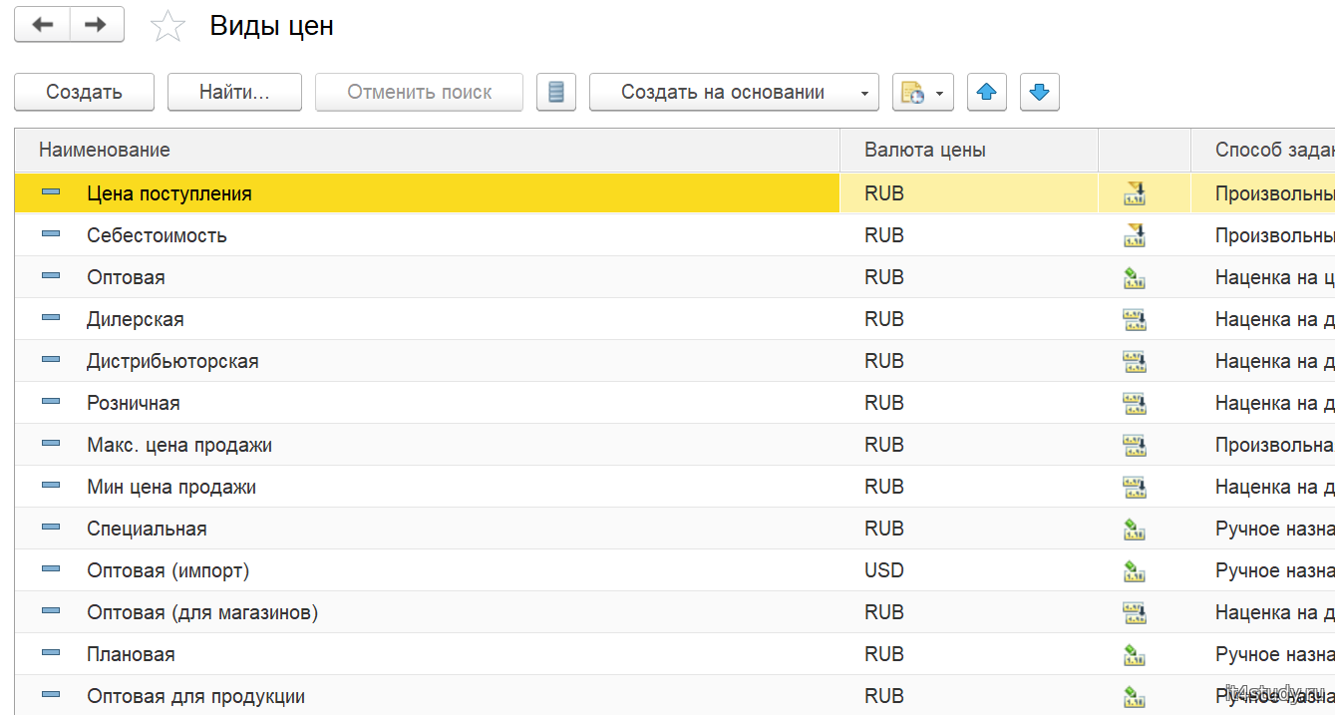
Task: Click the Найти... button
Action: click(234, 92)
